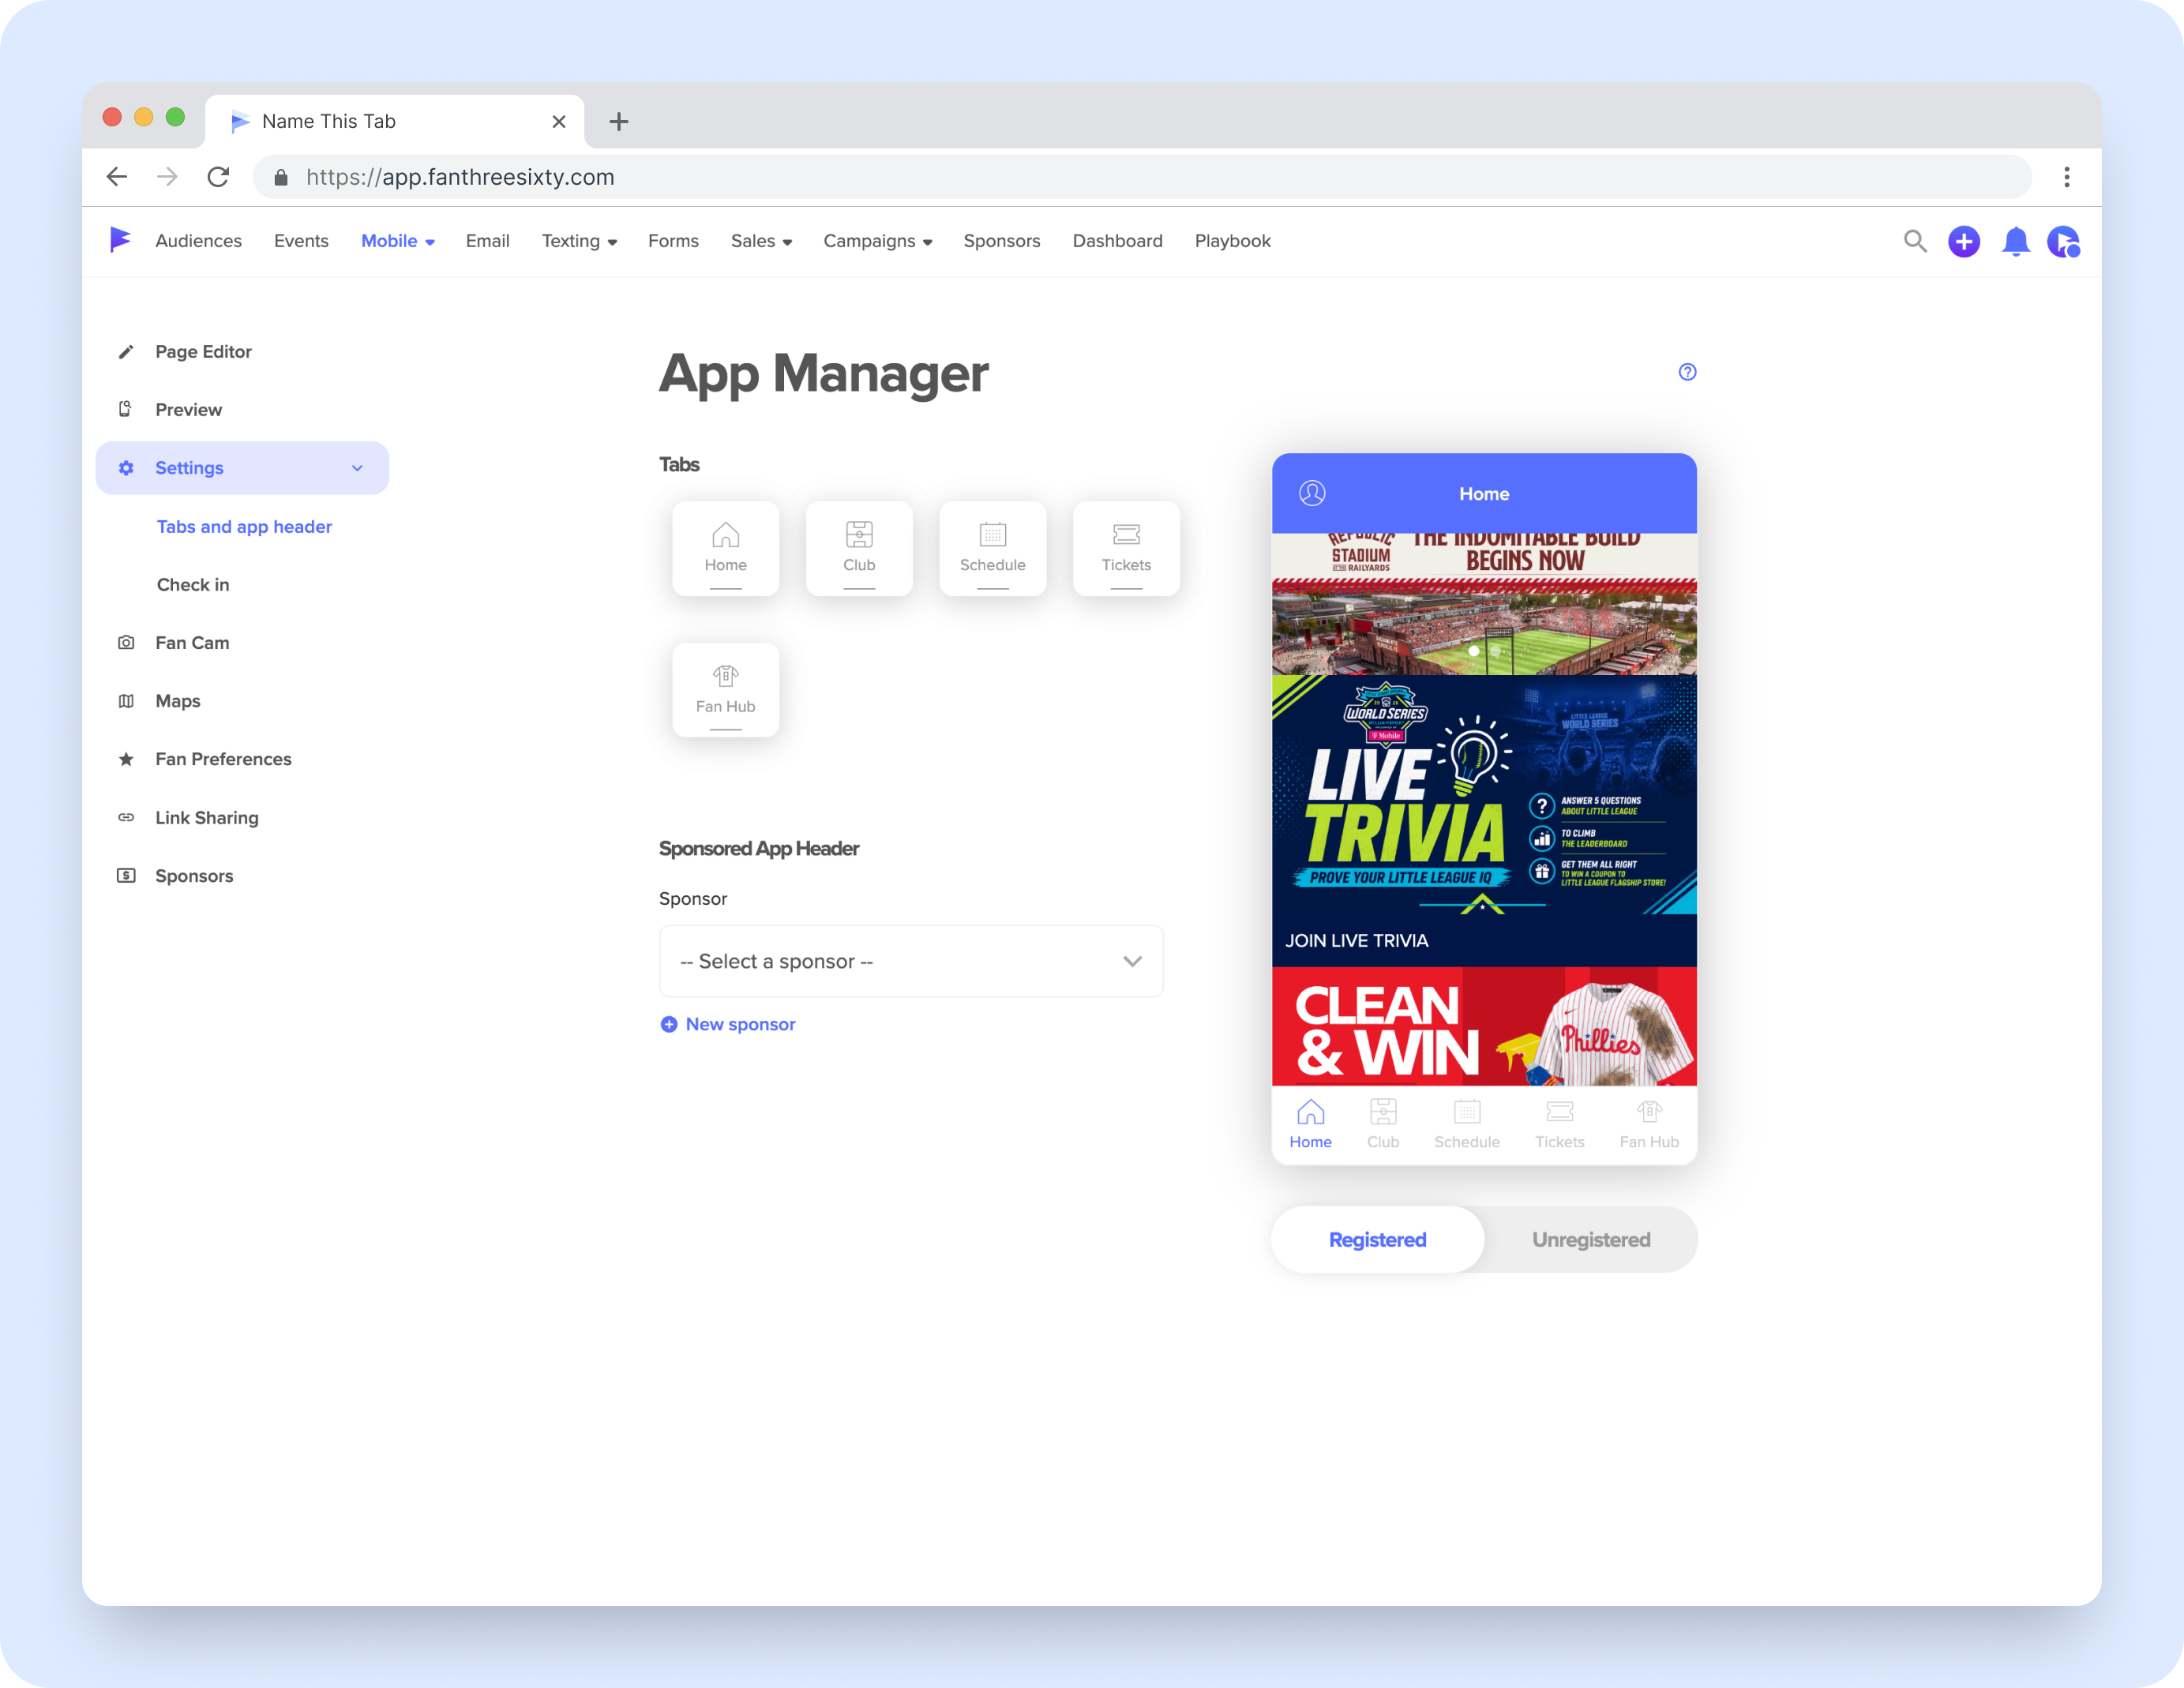Click the help question mark icon
The width and height of the screenshot is (2184, 1688).
click(1687, 372)
